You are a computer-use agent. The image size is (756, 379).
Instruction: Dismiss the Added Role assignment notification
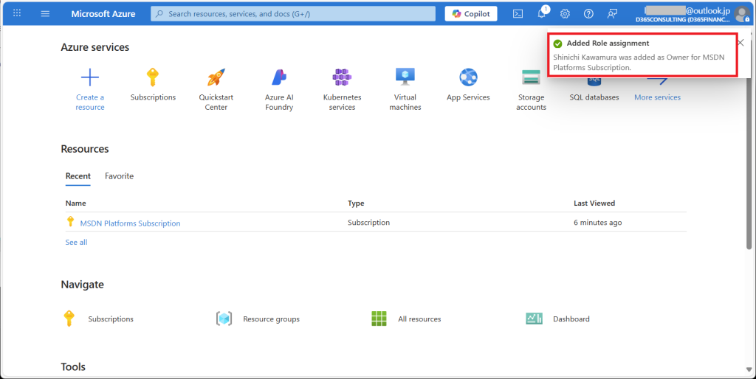tap(740, 43)
